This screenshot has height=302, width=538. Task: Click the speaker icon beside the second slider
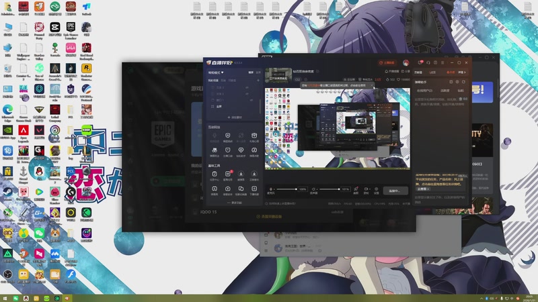[x=313, y=189]
